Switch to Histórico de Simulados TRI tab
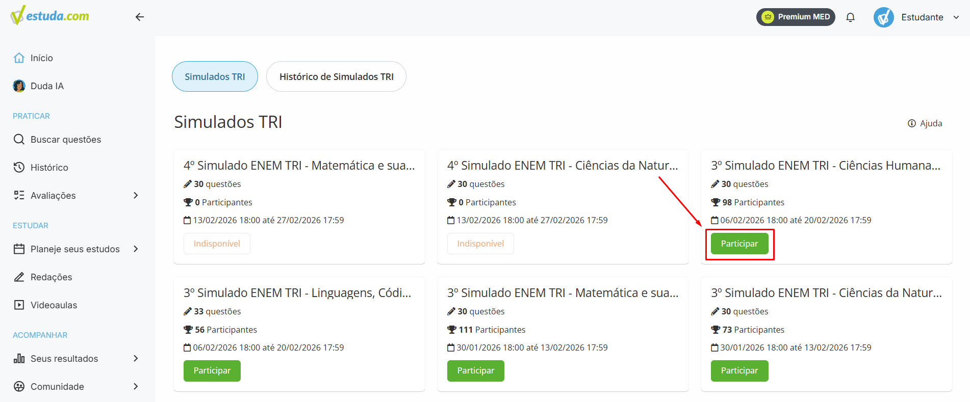This screenshot has height=402, width=970. [x=336, y=76]
